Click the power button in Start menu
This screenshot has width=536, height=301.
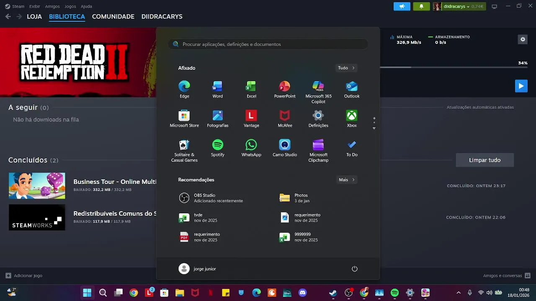355,269
